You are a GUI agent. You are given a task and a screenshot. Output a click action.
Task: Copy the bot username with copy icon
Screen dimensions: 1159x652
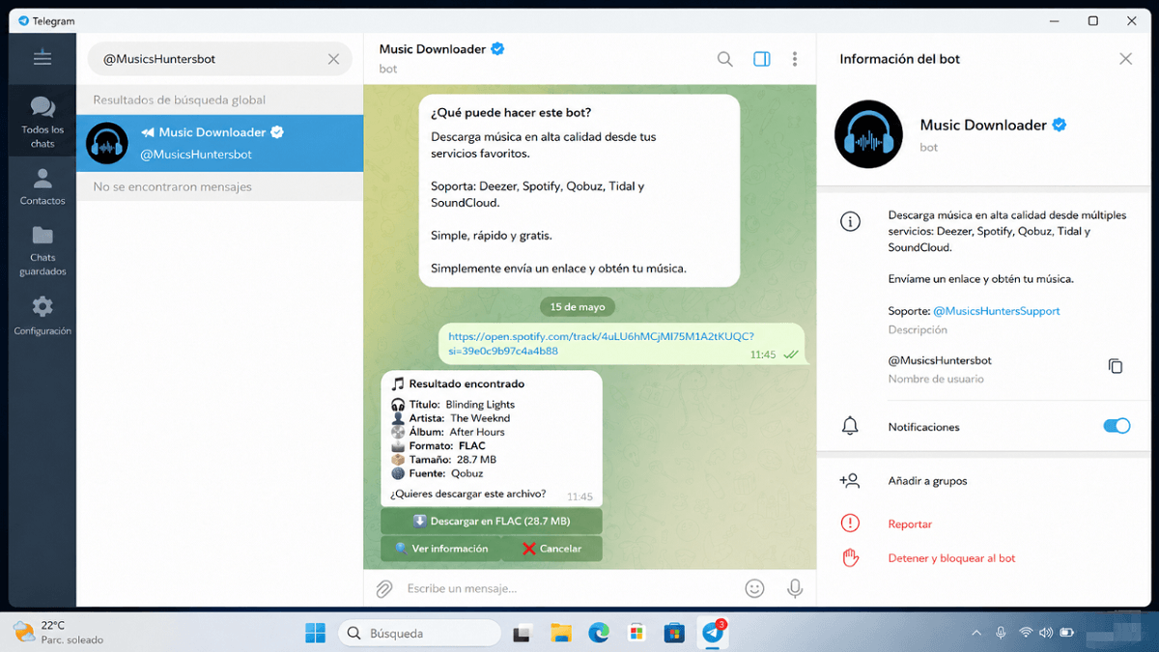[1116, 366]
